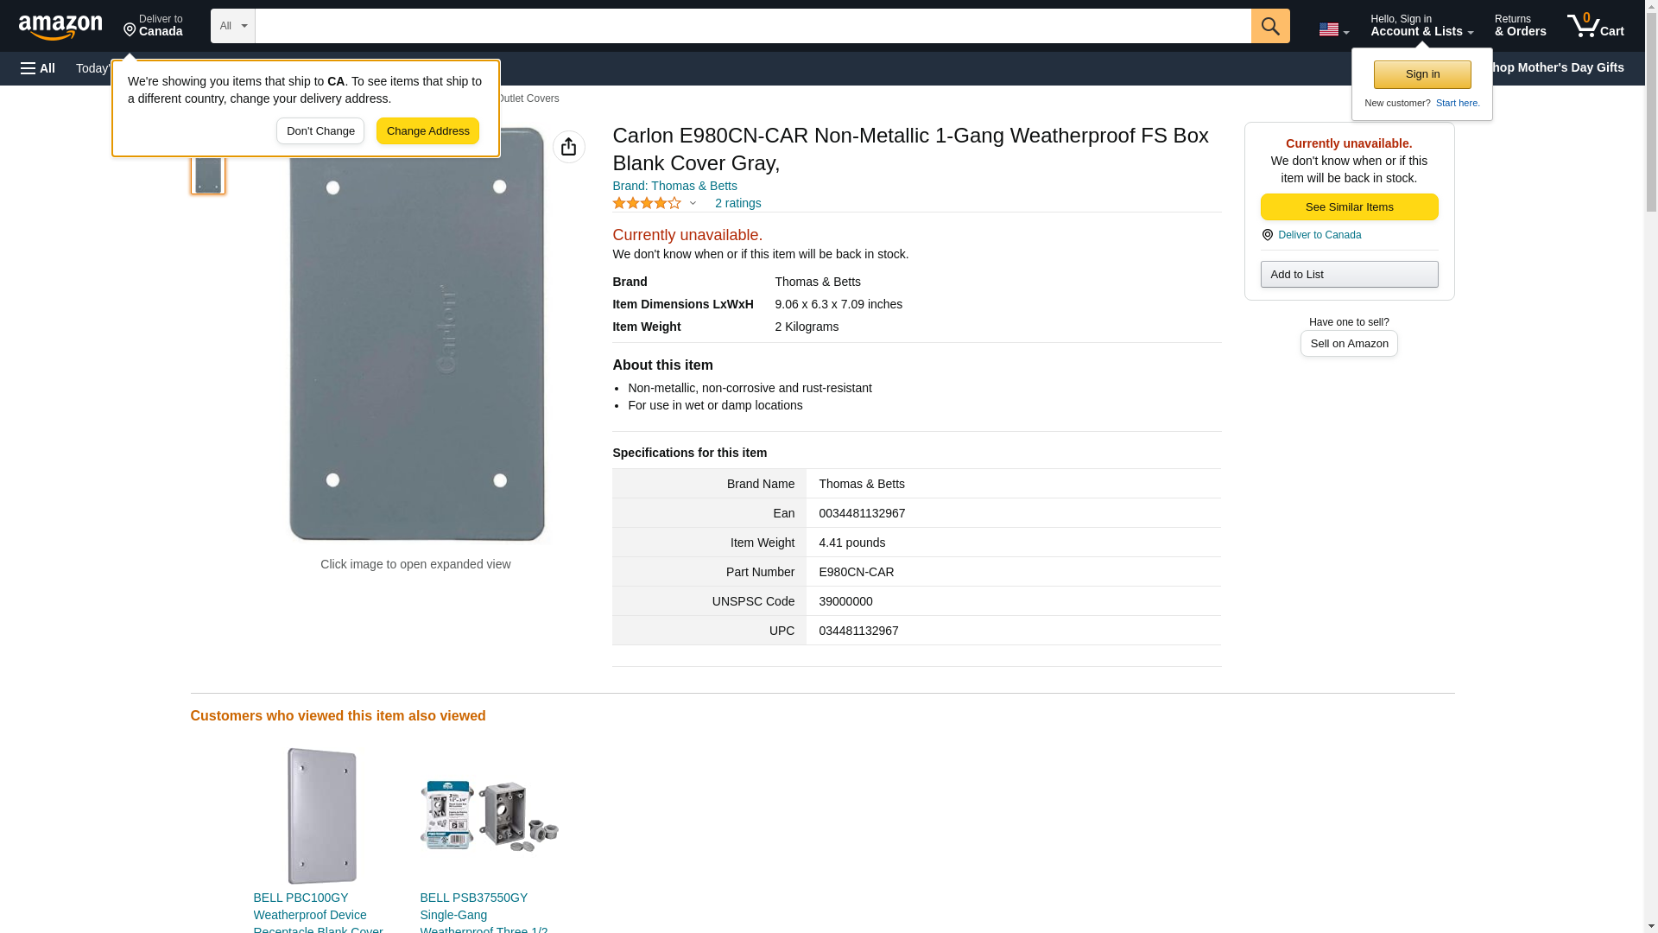Open Returns & Orders
Viewport: 1658px width, 933px height.
[1520, 26]
